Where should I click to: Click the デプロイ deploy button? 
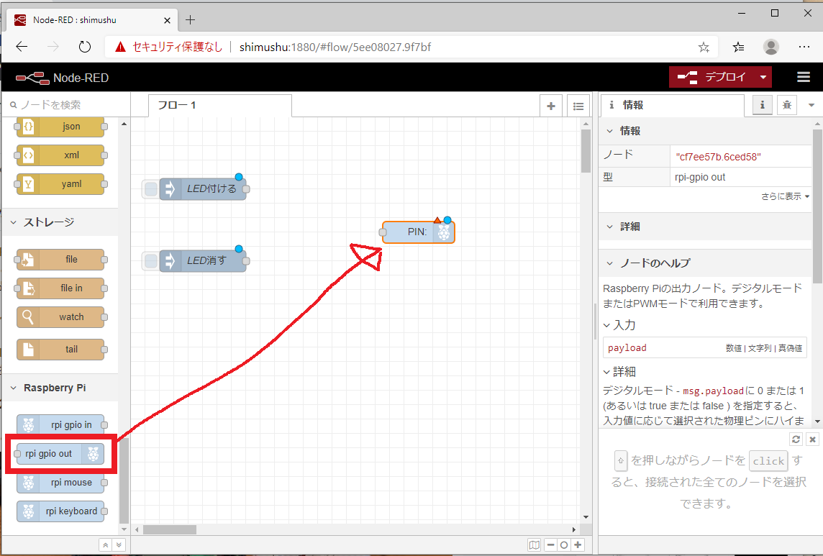coord(711,77)
